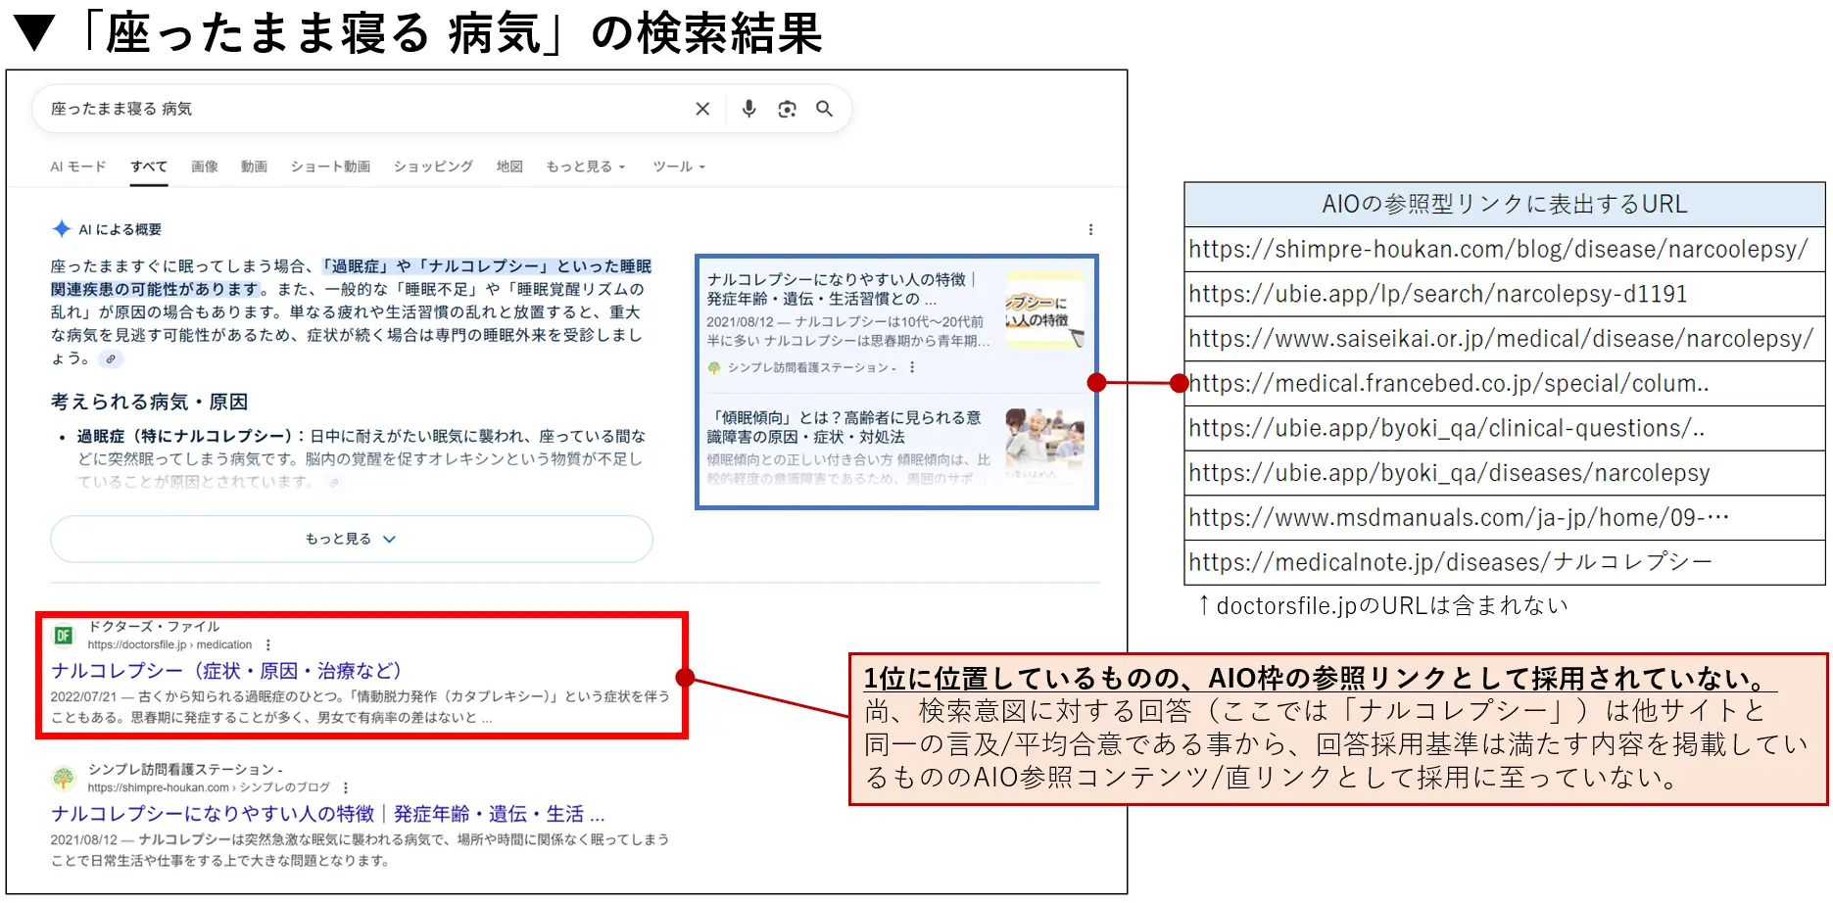Screen dimensions: 1833x903
Task: Expand the AI overview with もっと見る
Action: [x=351, y=539]
